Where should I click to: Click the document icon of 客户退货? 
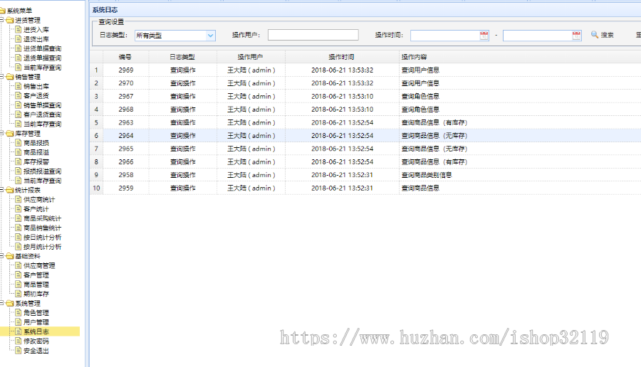(x=19, y=95)
